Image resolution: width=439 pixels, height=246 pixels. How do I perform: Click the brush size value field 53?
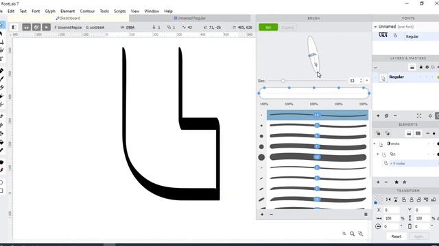[353, 81]
